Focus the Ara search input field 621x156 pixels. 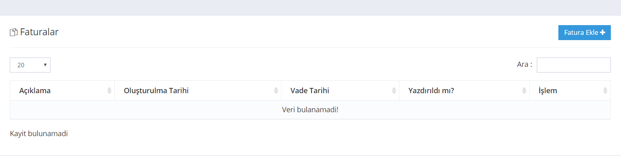click(574, 65)
